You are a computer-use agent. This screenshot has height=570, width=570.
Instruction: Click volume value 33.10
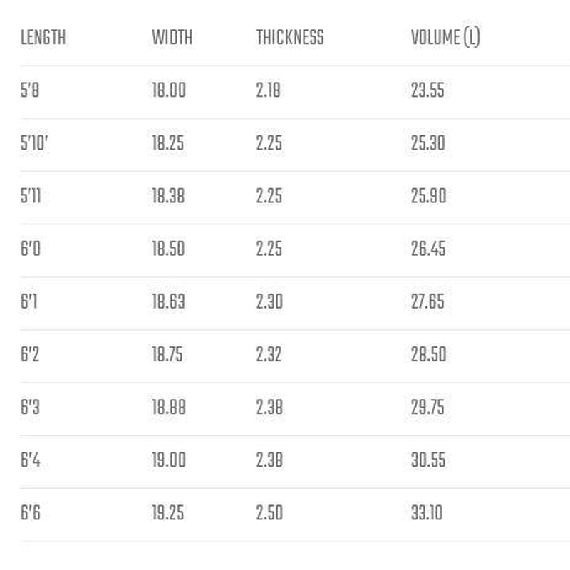coord(426,512)
